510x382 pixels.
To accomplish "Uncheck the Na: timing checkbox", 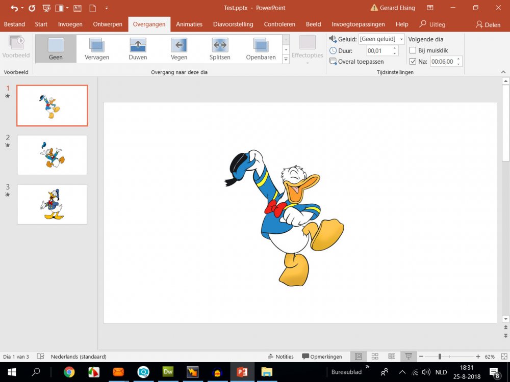I will (x=413, y=62).
